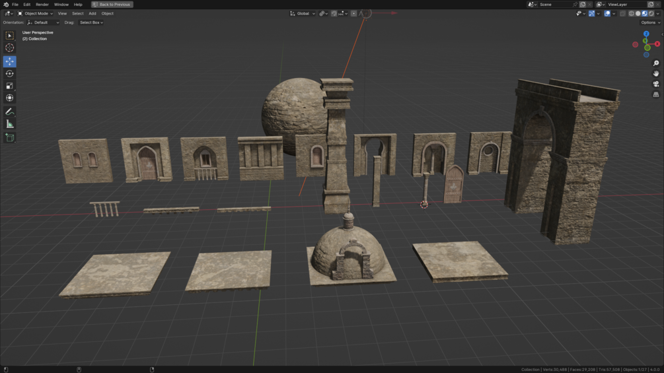Open the Window menu

tap(61, 4)
